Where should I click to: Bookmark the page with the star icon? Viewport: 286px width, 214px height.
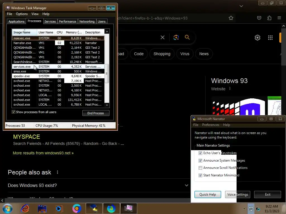tap(231, 18)
